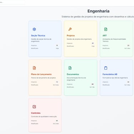Click the Arquivos count on Projetos card
134x134 pixels.
93,43
